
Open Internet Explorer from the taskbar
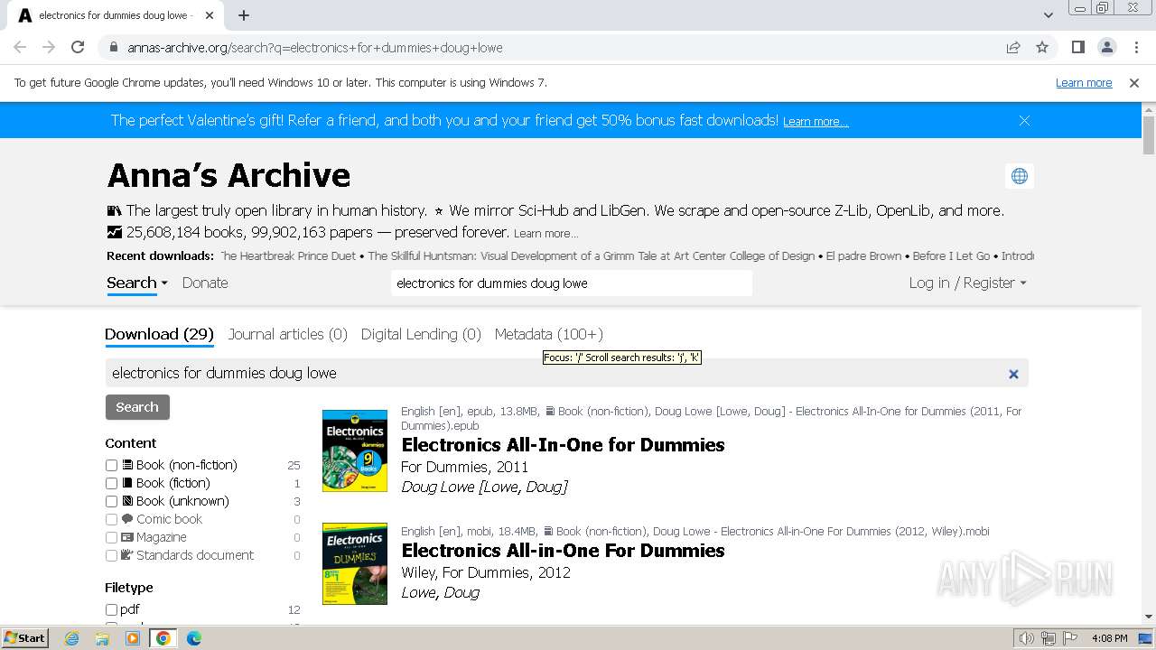(72, 638)
